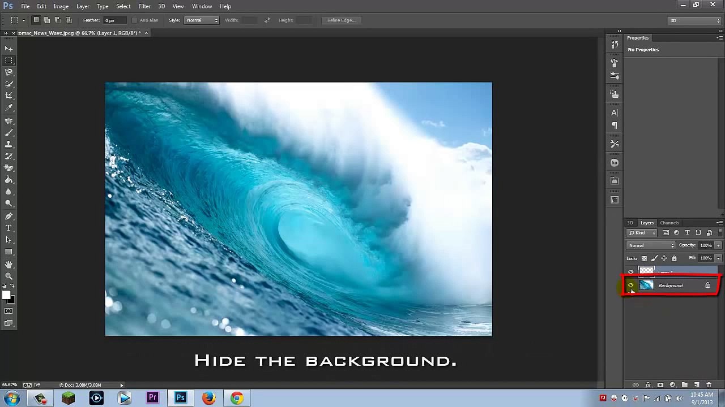Click the Background layer thumbnail

pyautogui.click(x=646, y=285)
